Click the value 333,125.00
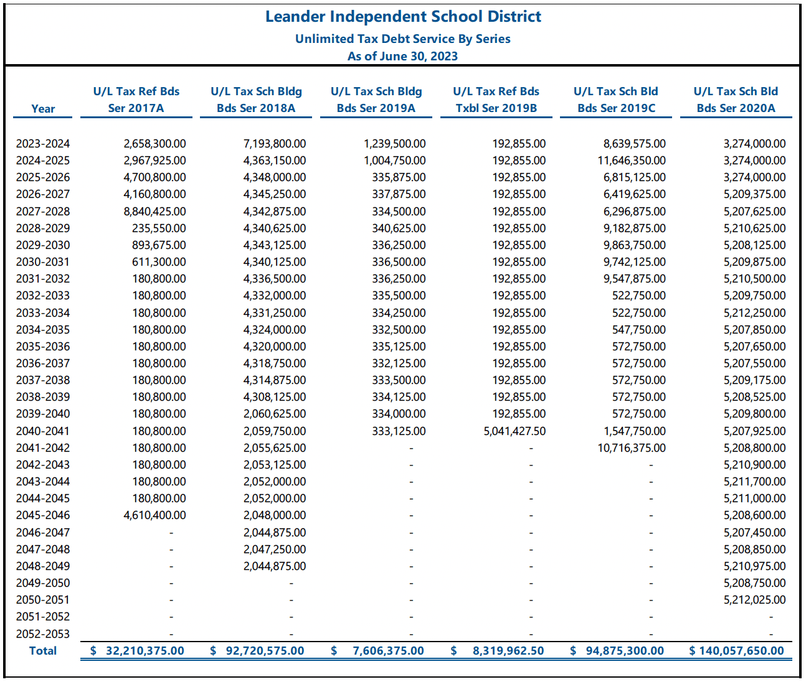 pos(399,431)
